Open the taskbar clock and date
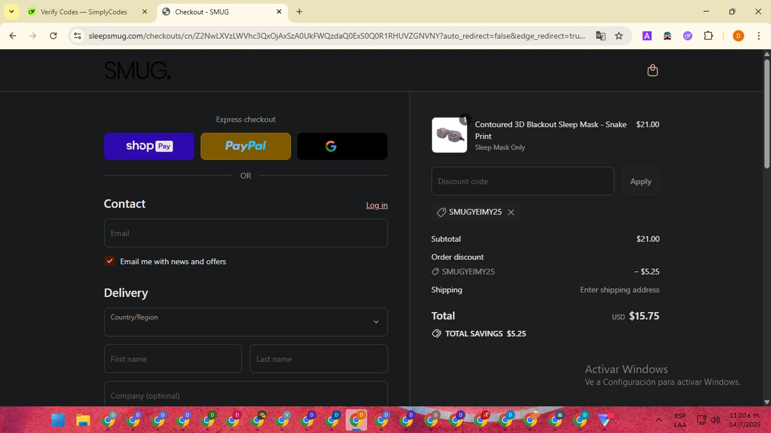This screenshot has width=771, height=433. coord(744,420)
